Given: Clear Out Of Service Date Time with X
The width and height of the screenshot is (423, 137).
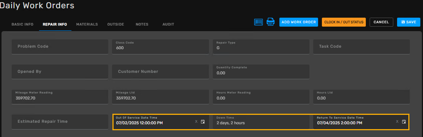Looking at the screenshot, I should tap(196, 122).
